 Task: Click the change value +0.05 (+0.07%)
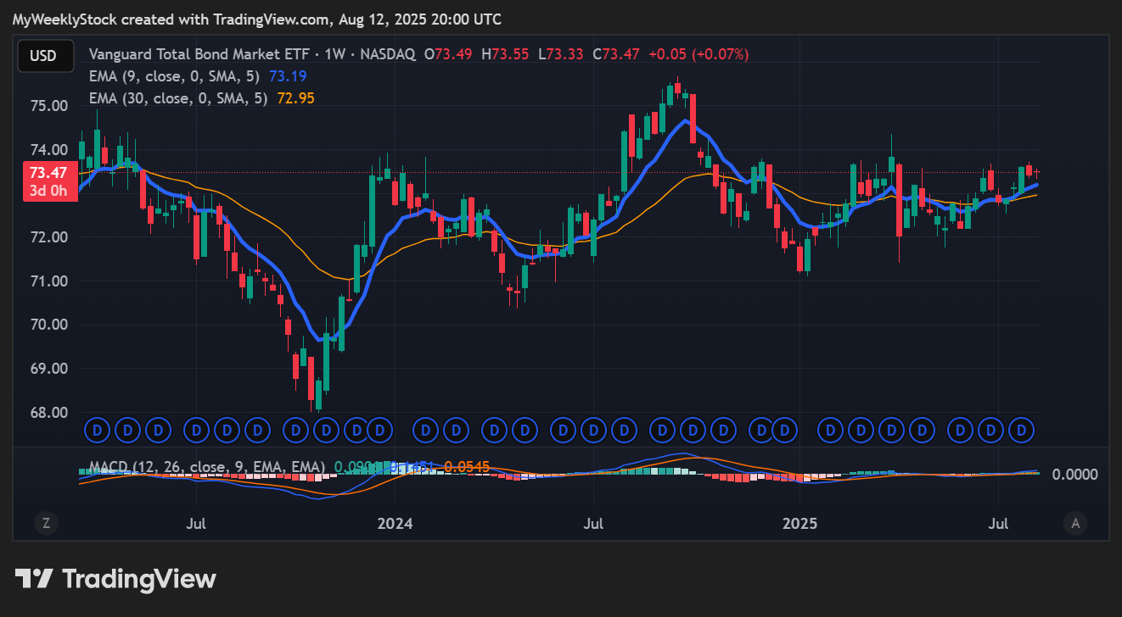point(698,54)
